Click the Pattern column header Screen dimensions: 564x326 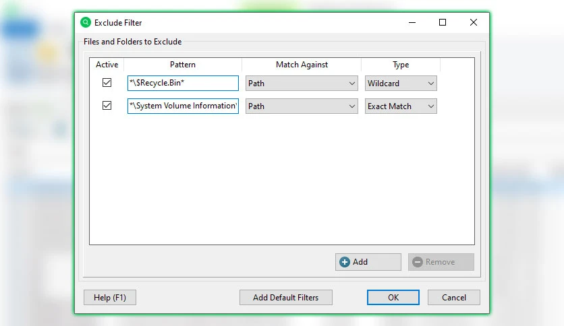(183, 65)
